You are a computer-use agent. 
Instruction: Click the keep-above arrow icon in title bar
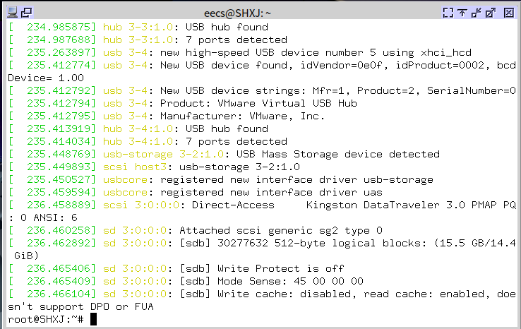click(x=462, y=12)
